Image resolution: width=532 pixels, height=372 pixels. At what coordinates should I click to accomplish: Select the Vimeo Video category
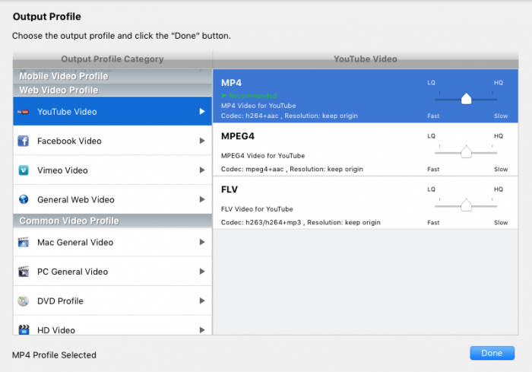[112, 170]
